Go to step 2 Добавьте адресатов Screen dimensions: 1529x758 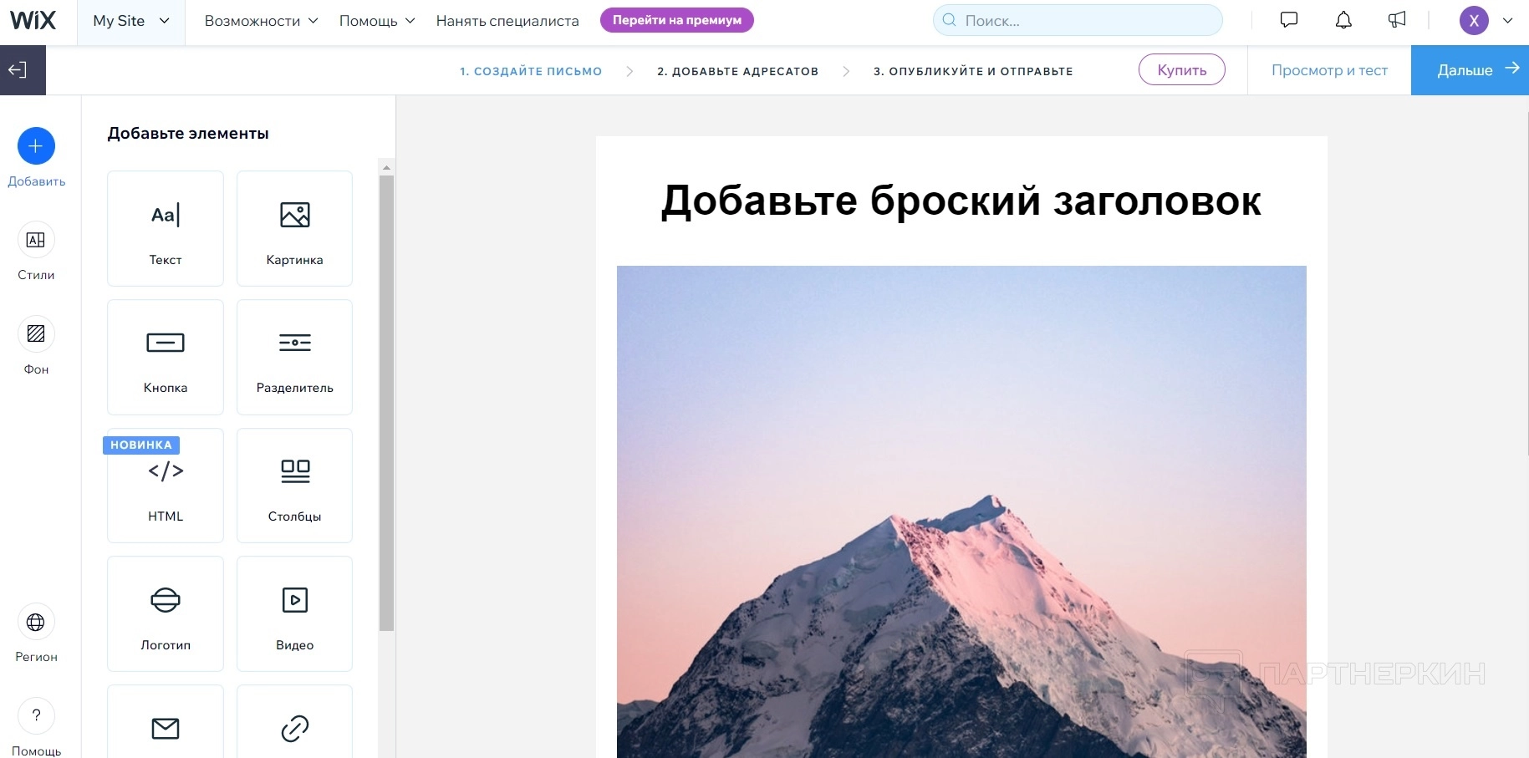tap(737, 71)
